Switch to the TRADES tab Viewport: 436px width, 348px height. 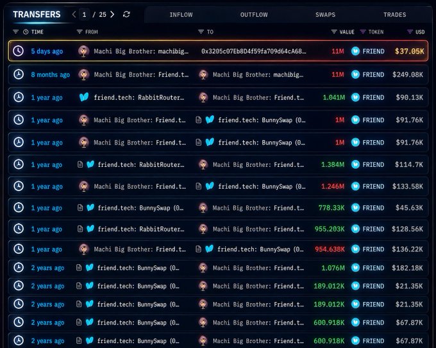click(x=394, y=15)
